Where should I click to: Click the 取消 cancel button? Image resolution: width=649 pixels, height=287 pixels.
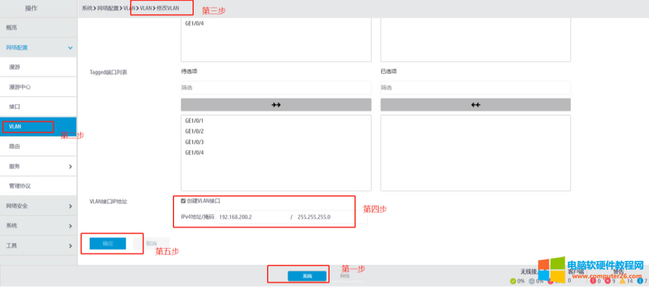pyautogui.click(x=151, y=244)
